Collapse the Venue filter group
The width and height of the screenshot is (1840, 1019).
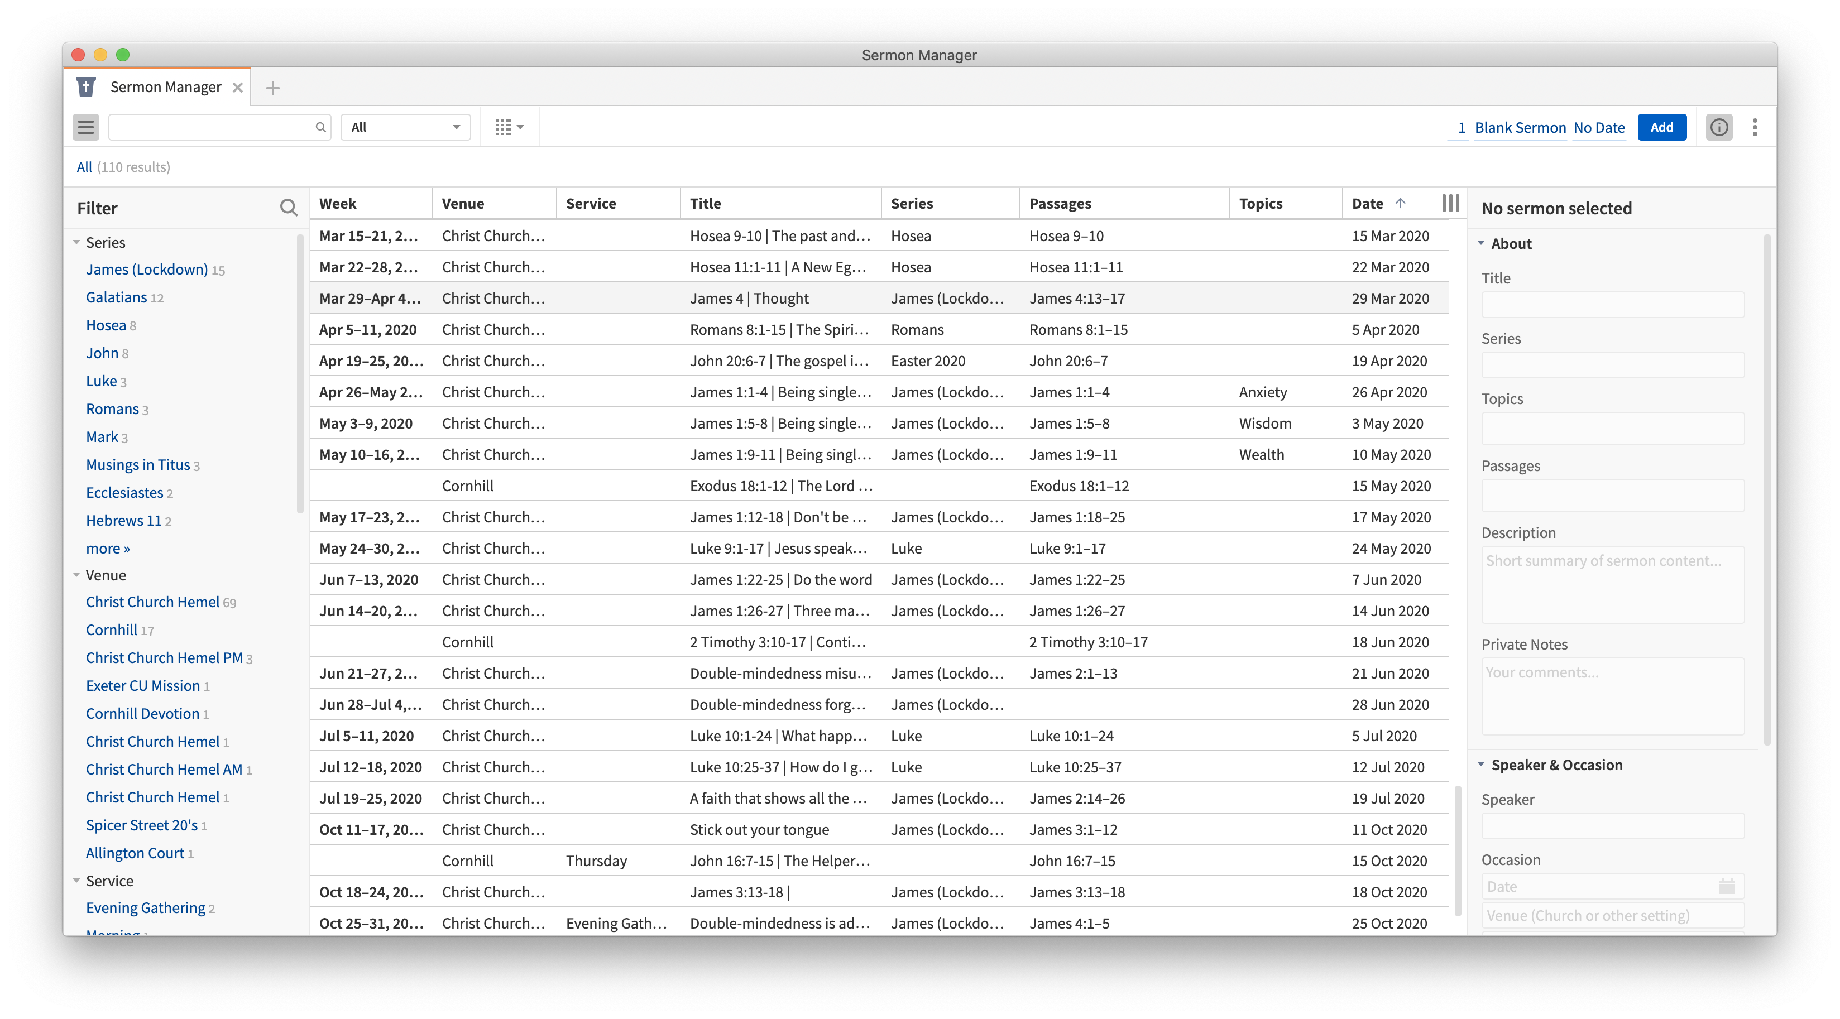coord(76,575)
